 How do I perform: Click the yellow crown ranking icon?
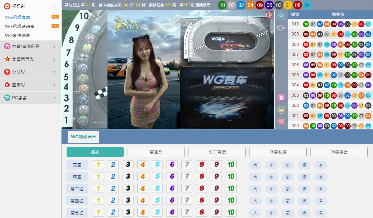pos(282,110)
